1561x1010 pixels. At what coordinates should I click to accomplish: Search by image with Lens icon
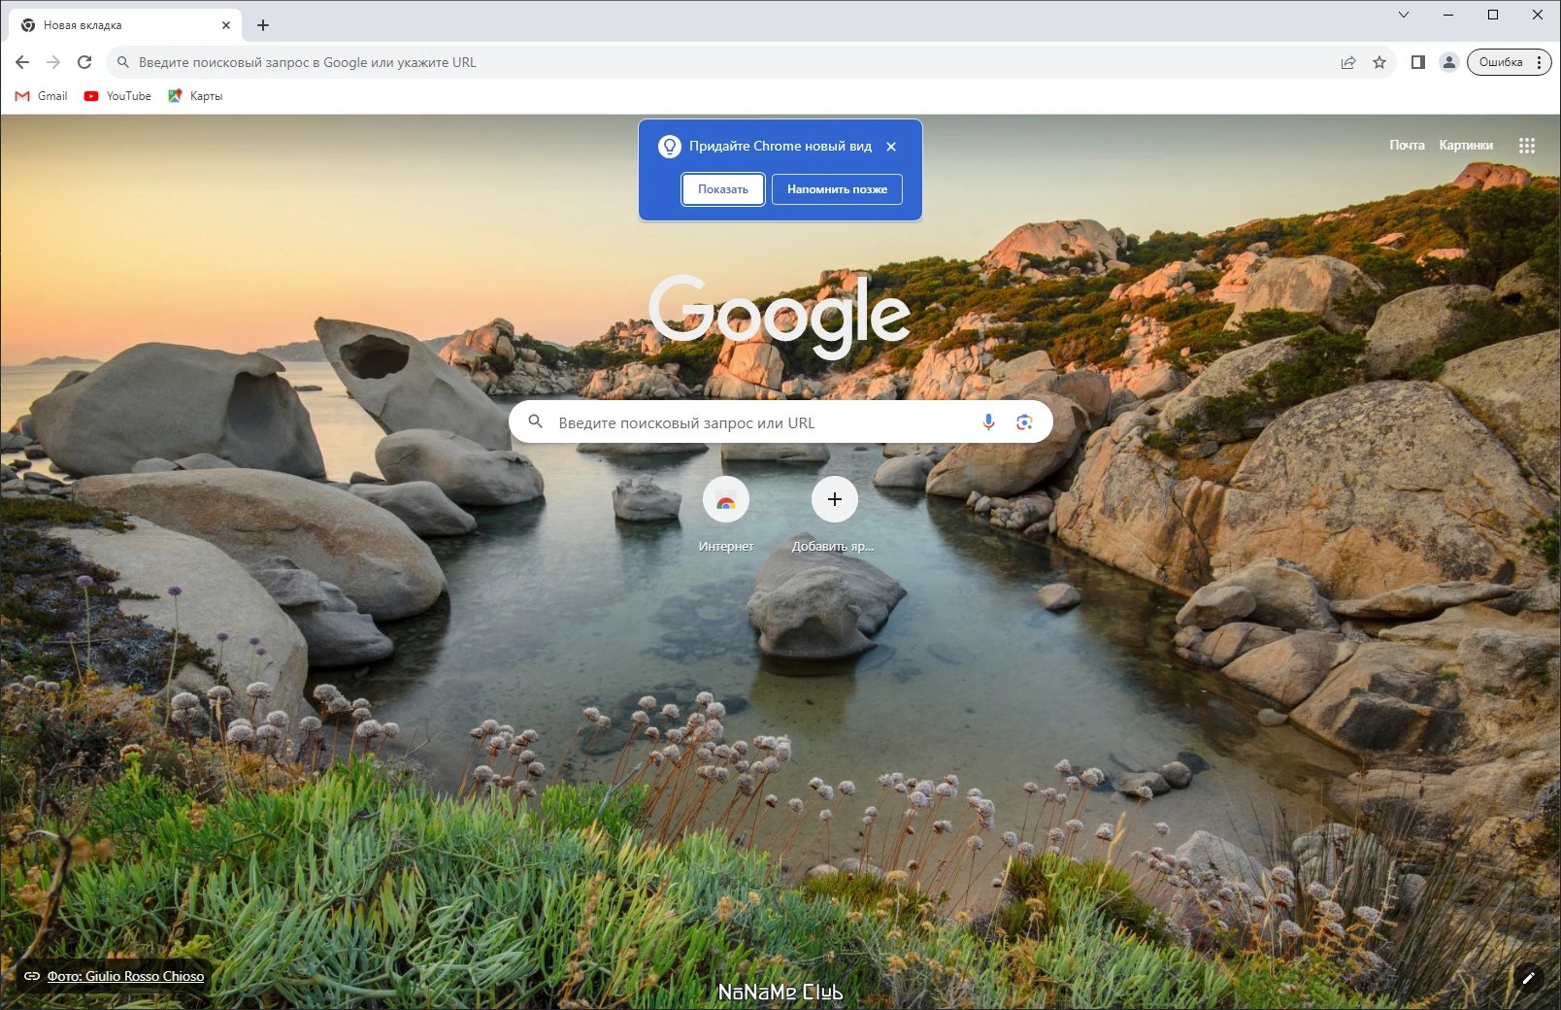pyautogui.click(x=1024, y=422)
